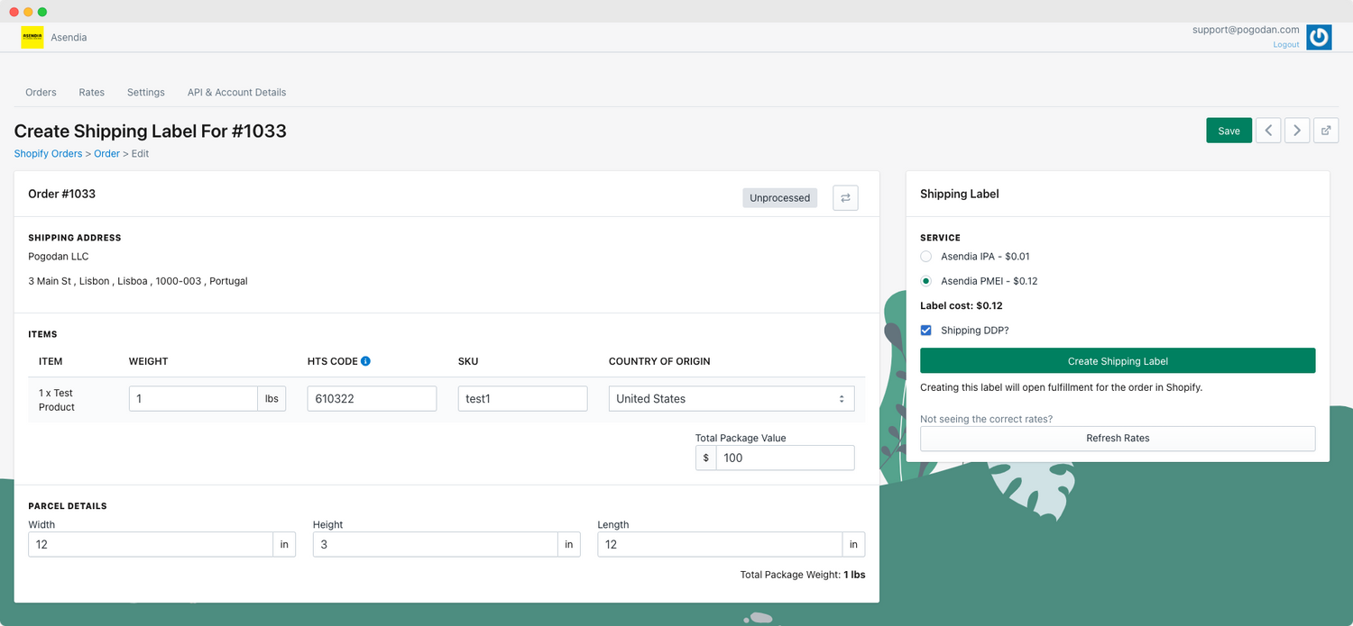Open order in external window icon
This screenshot has height=626, width=1353.
tap(1326, 131)
